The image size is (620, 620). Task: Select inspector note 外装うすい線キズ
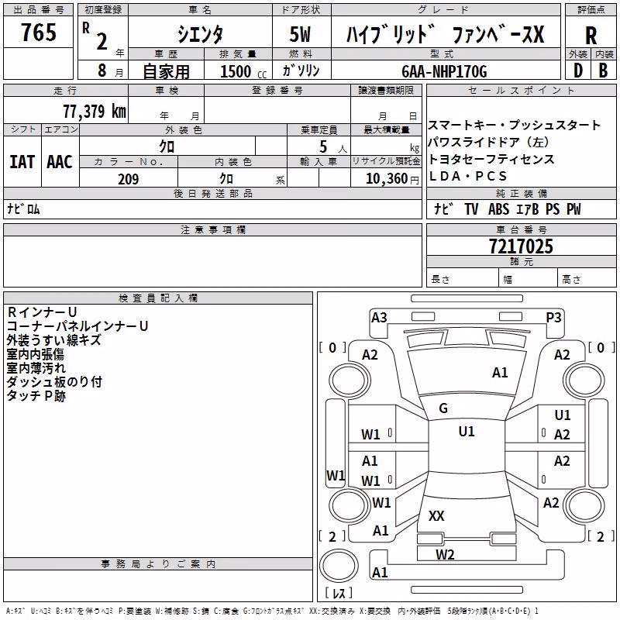[x=53, y=340]
